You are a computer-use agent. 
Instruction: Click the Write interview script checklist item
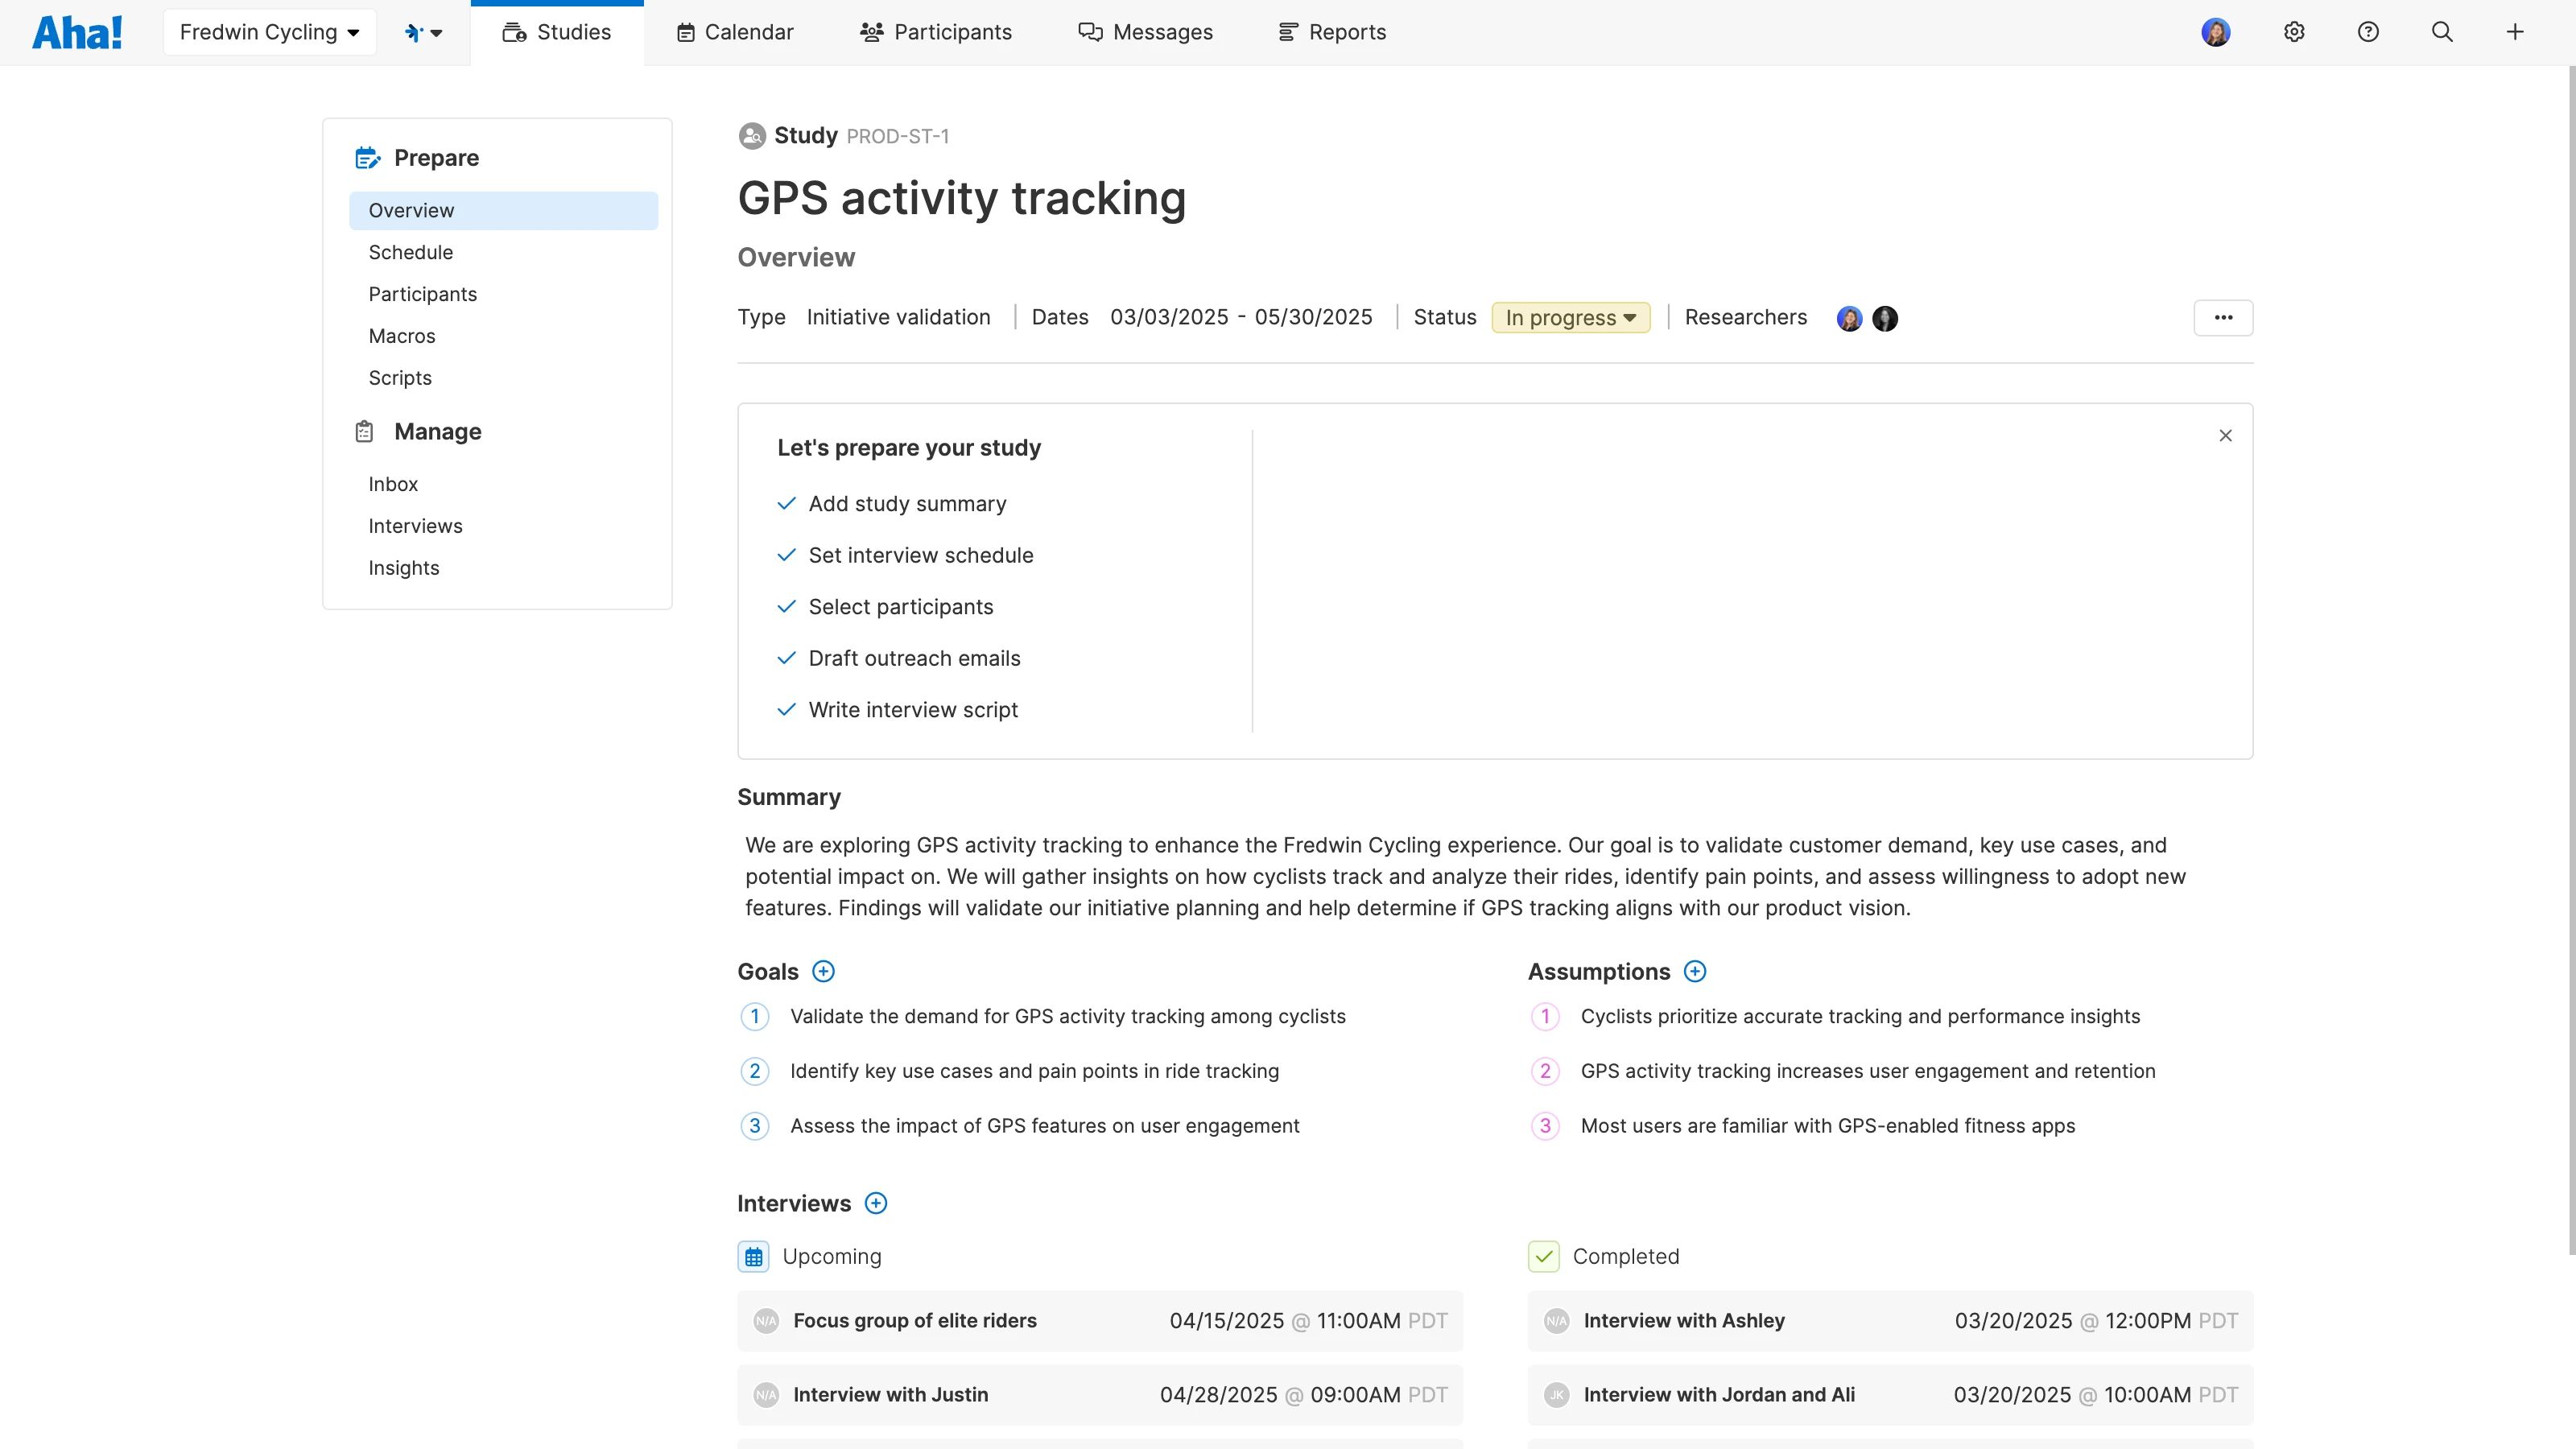pyautogui.click(x=912, y=710)
